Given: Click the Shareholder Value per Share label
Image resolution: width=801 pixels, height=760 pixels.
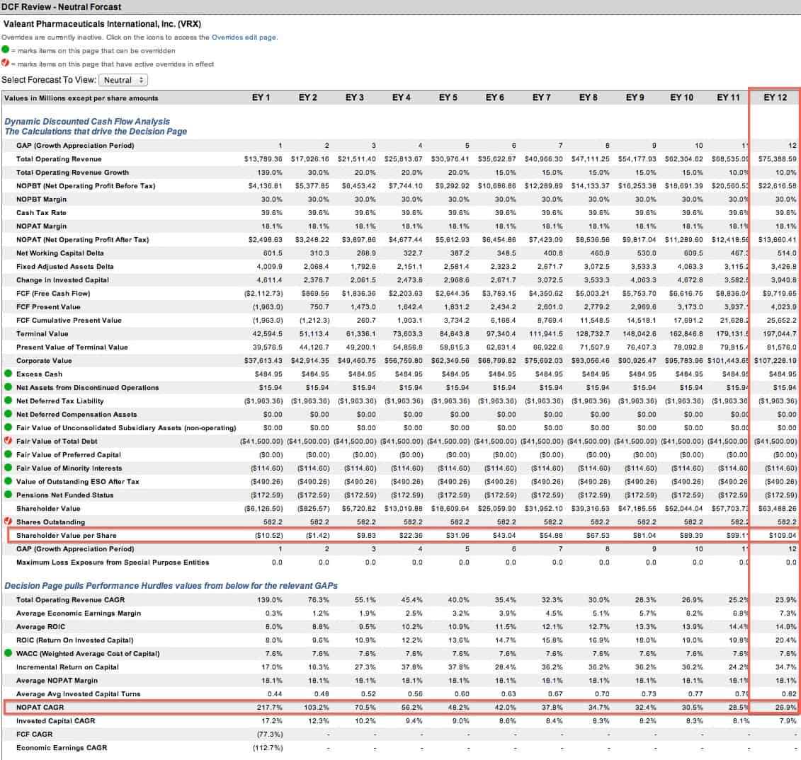Looking at the screenshot, I should pos(67,536).
